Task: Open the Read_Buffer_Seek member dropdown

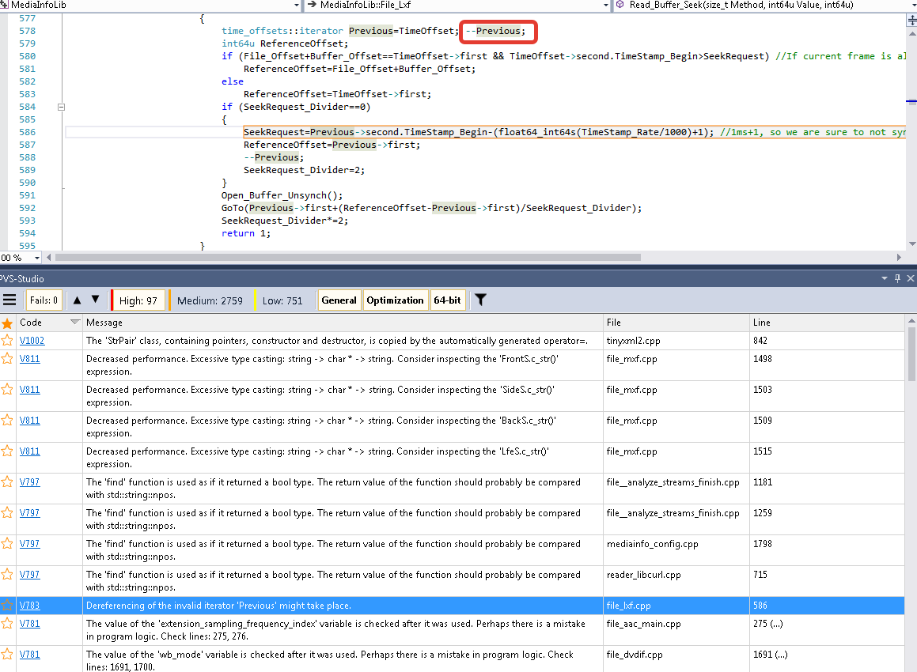Action: coord(913,5)
